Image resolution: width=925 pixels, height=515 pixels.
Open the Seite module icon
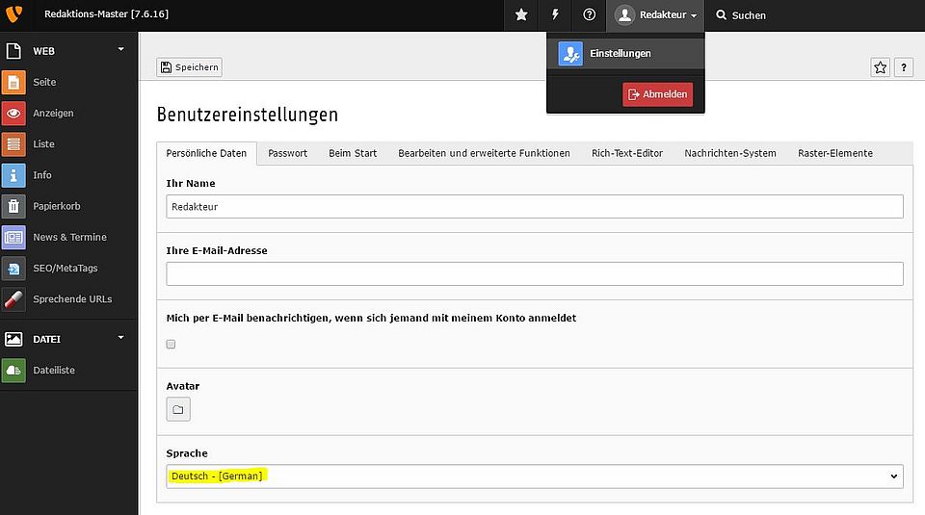(13, 82)
